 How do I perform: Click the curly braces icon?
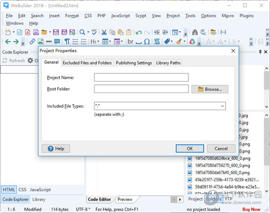[223, 32]
